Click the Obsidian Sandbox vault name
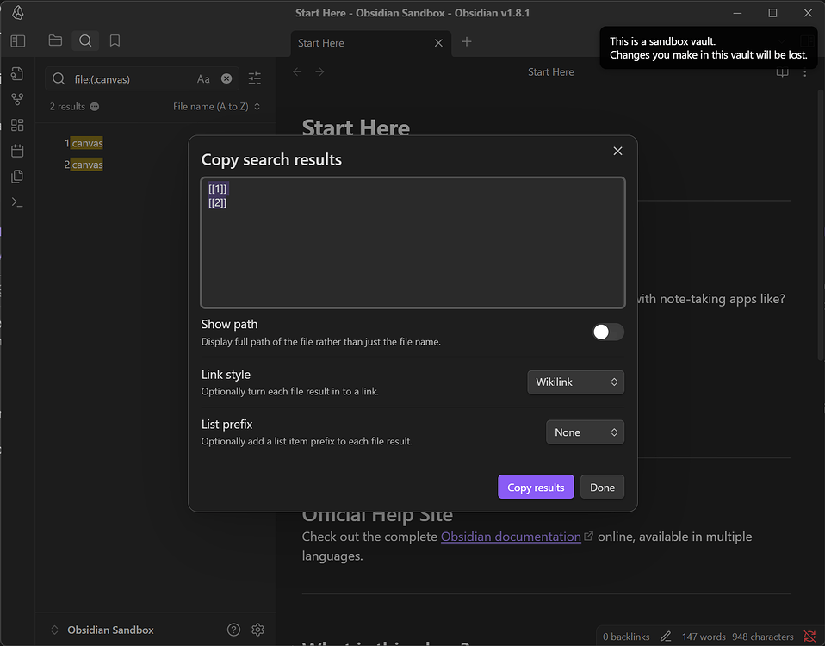 click(x=110, y=630)
